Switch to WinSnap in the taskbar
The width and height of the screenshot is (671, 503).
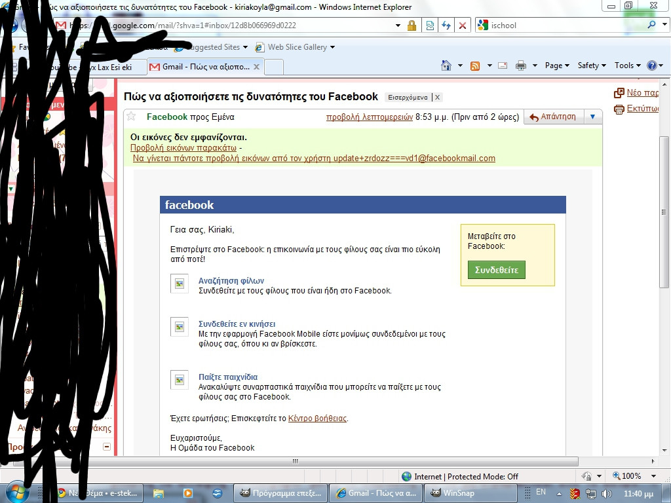click(470, 493)
